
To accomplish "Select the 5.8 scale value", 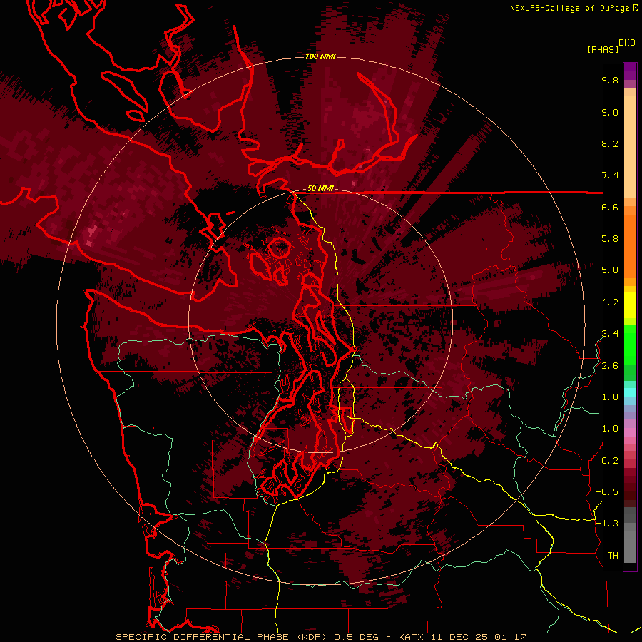I will coord(610,239).
